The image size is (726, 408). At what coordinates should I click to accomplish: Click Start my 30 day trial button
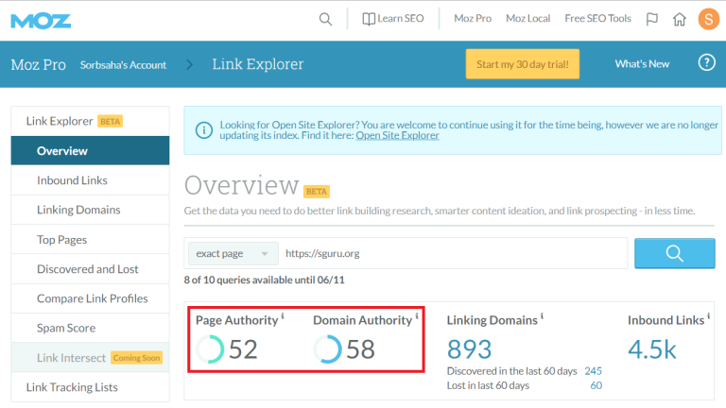(x=522, y=64)
